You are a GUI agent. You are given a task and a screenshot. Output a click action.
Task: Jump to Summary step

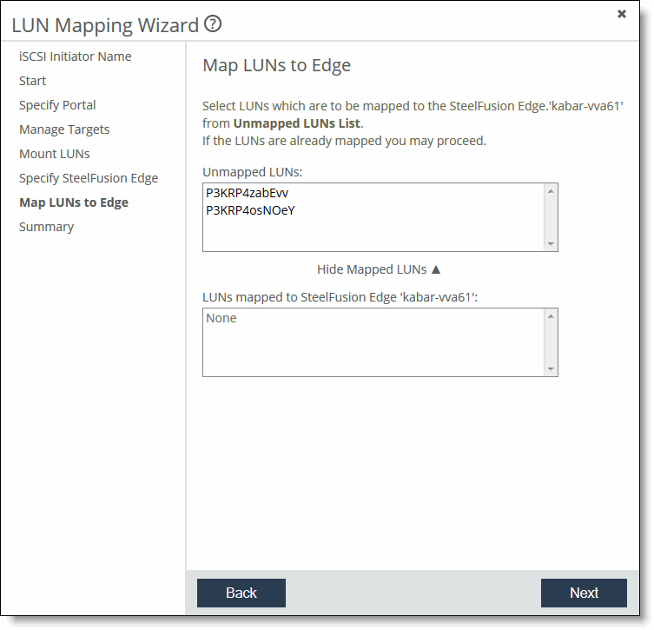[46, 227]
